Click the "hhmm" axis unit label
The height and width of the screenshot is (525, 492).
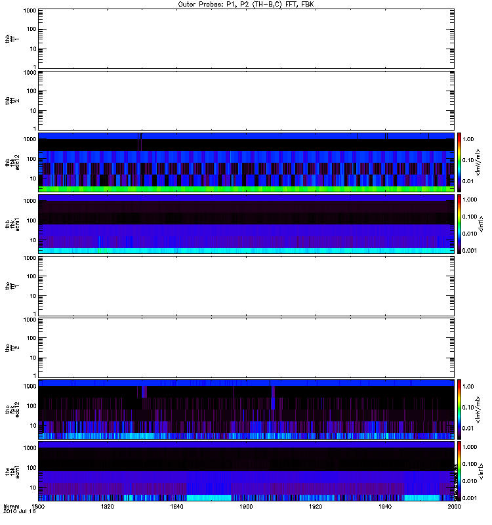[11, 507]
